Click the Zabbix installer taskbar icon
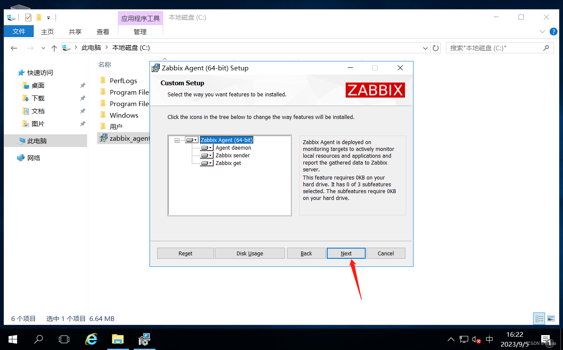Viewport: 563px width, 350px height. (x=144, y=339)
